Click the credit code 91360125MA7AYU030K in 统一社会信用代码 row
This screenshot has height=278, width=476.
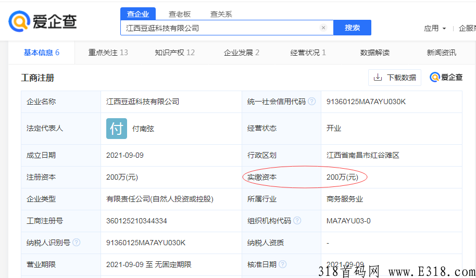[x=366, y=102]
